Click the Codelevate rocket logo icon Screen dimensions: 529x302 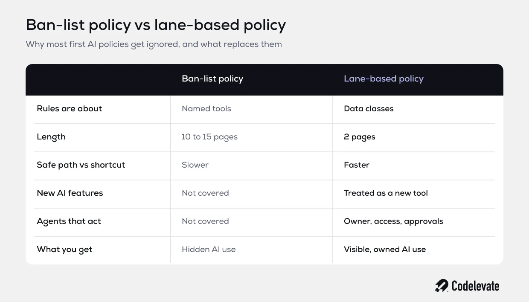[442, 286]
